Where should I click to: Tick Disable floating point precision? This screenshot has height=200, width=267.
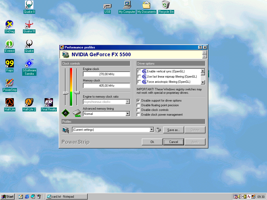(x=138, y=105)
